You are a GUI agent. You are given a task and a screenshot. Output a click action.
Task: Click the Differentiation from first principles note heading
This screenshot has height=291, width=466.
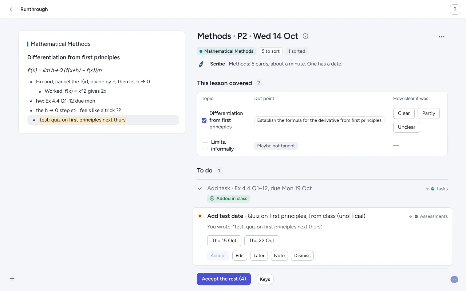74,57
